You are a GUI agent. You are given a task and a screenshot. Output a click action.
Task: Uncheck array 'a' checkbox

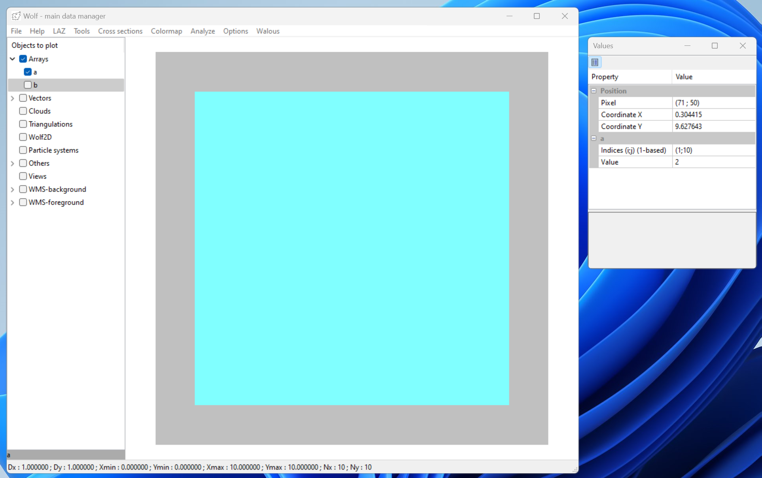coord(28,72)
